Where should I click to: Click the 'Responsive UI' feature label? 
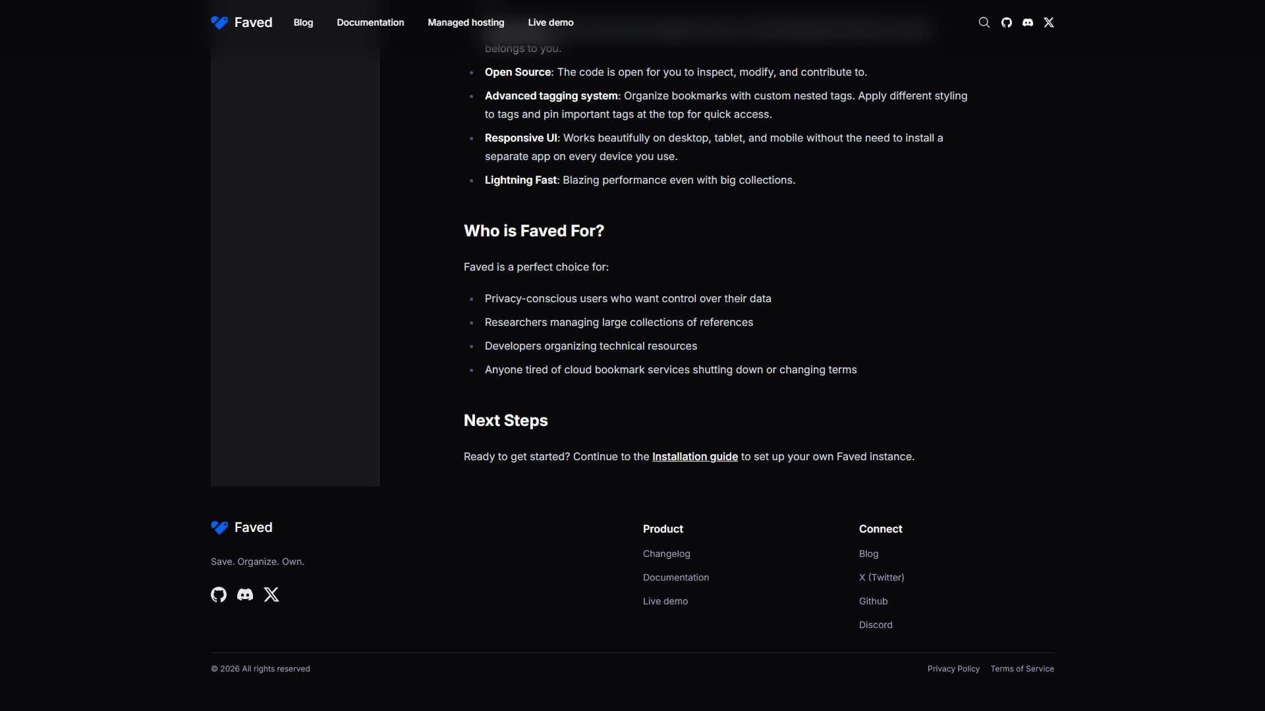tap(521, 138)
